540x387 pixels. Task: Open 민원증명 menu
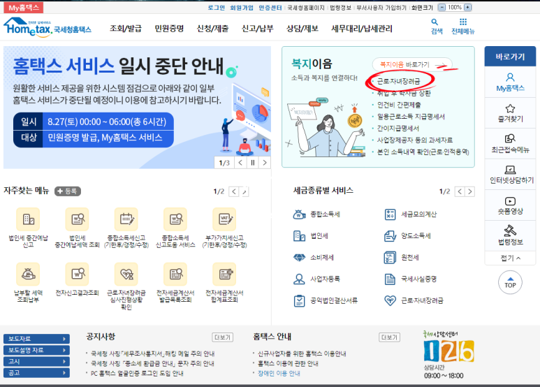pos(169,28)
